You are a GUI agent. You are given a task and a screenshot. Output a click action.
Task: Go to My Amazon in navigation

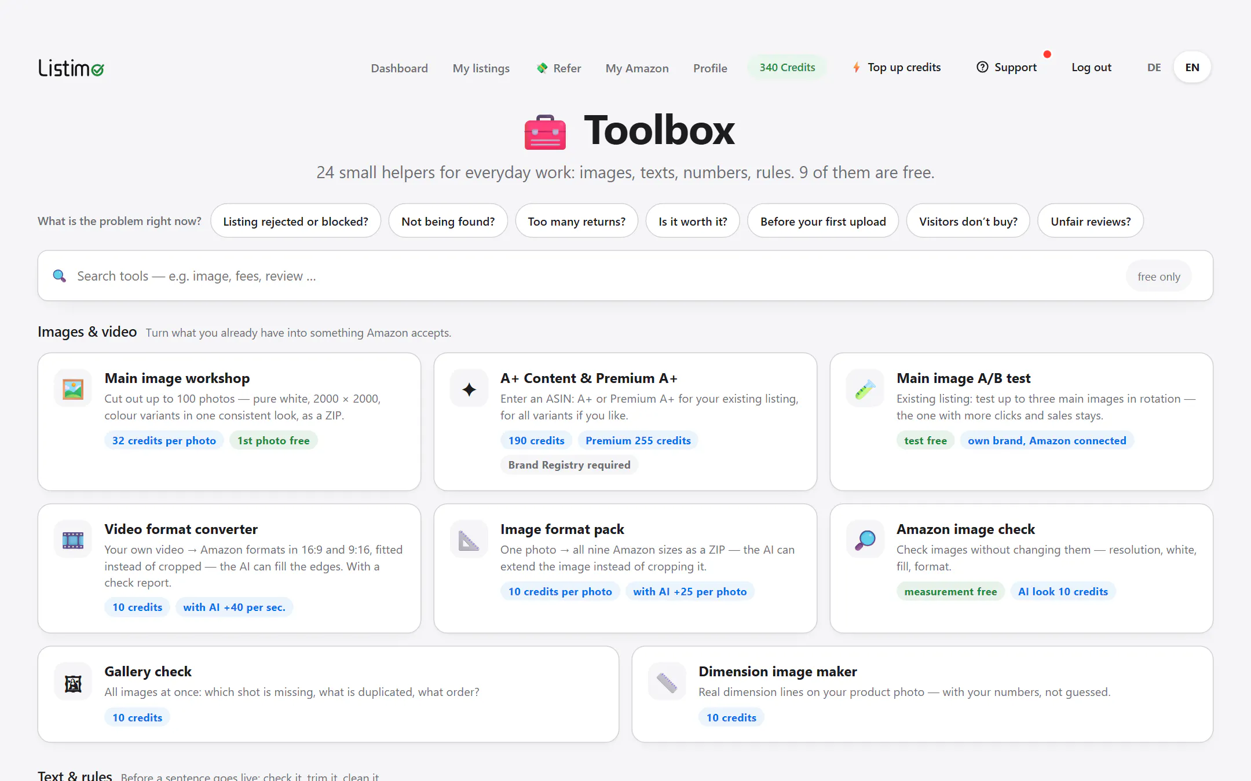pyautogui.click(x=637, y=68)
